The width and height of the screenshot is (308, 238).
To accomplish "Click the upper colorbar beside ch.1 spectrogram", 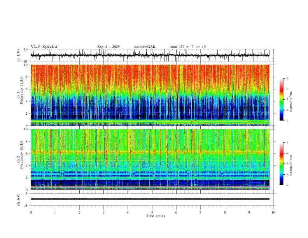I will [282, 100].
